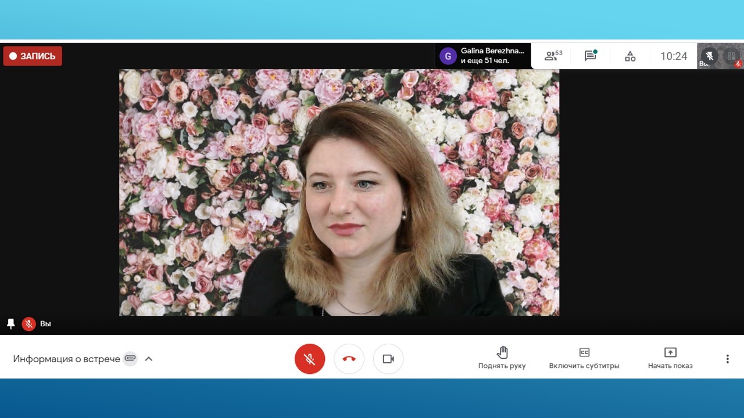
Task: Unpin the self-view tile in corner
Action: pyautogui.click(x=708, y=56)
